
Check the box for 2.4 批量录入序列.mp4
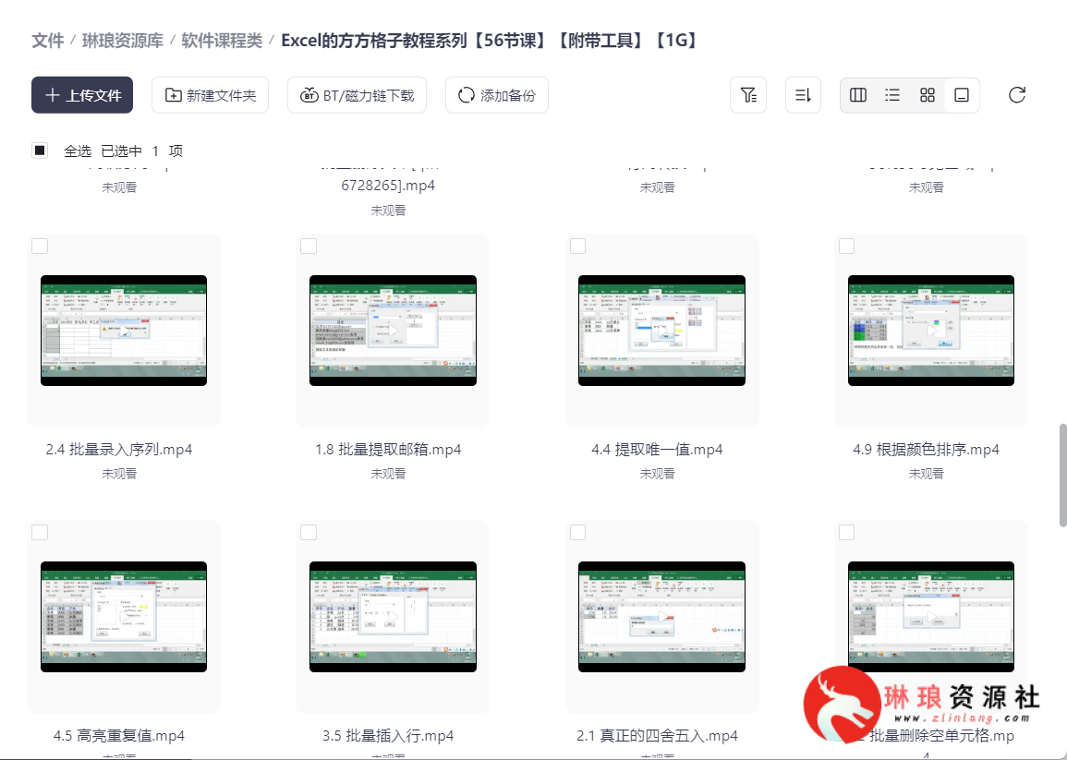[40, 246]
